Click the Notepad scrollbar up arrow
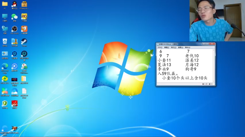This screenshot has width=245, height=137. point(213,50)
